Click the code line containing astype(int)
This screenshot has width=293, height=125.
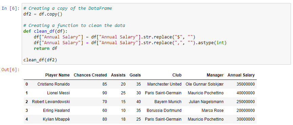point(130,43)
